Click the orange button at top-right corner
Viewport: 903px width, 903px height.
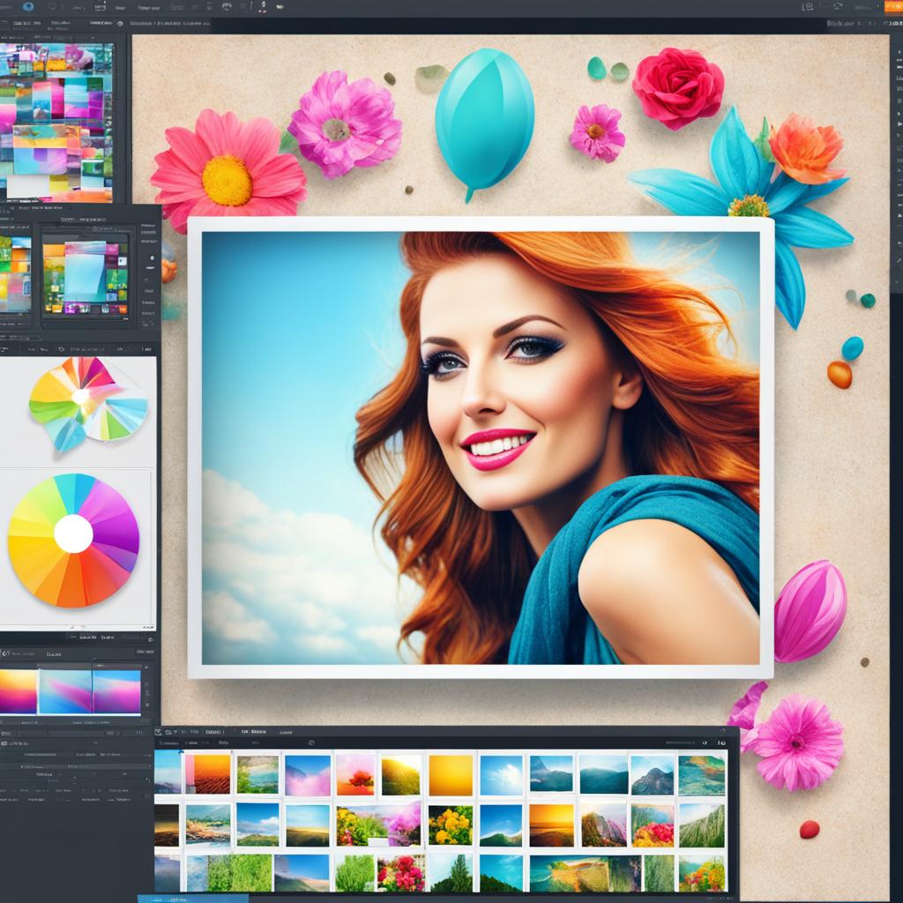tap(894, 6)
